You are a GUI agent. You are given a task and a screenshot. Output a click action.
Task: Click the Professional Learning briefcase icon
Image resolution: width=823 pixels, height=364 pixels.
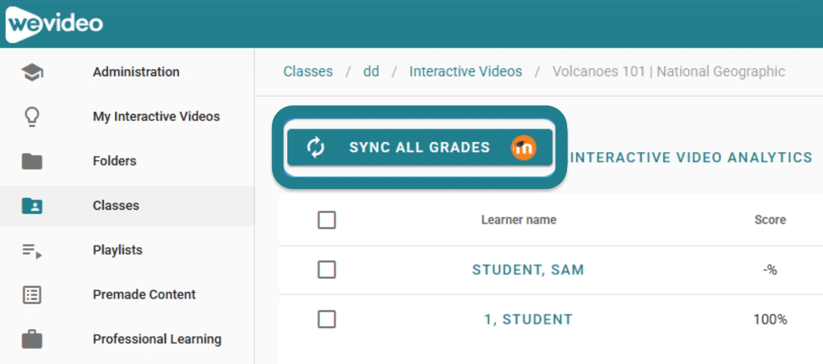(32, 339)
